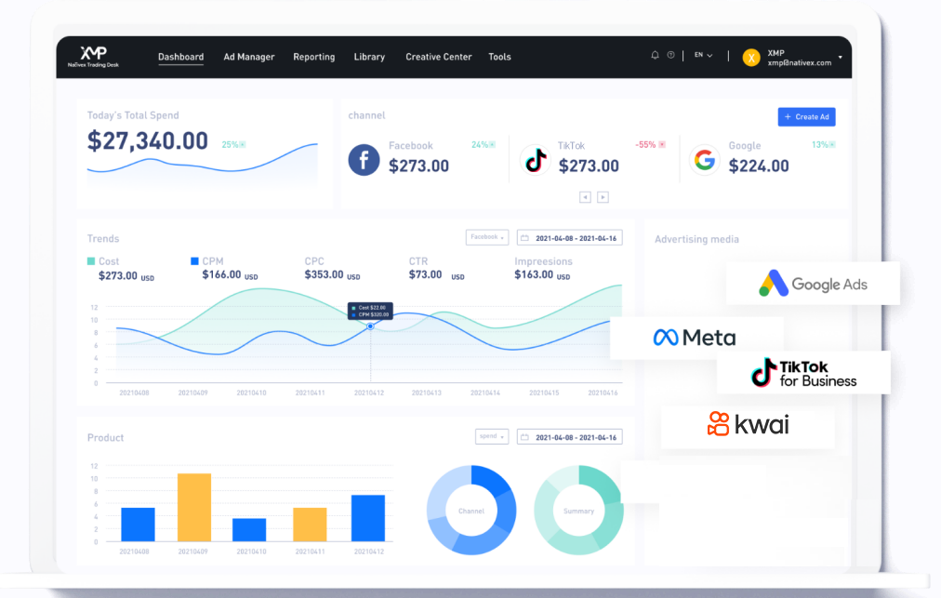Screen dimensions: 941x598
Task: Click the 20210409 yellow bar in Product chart
Action: point(193,508)
